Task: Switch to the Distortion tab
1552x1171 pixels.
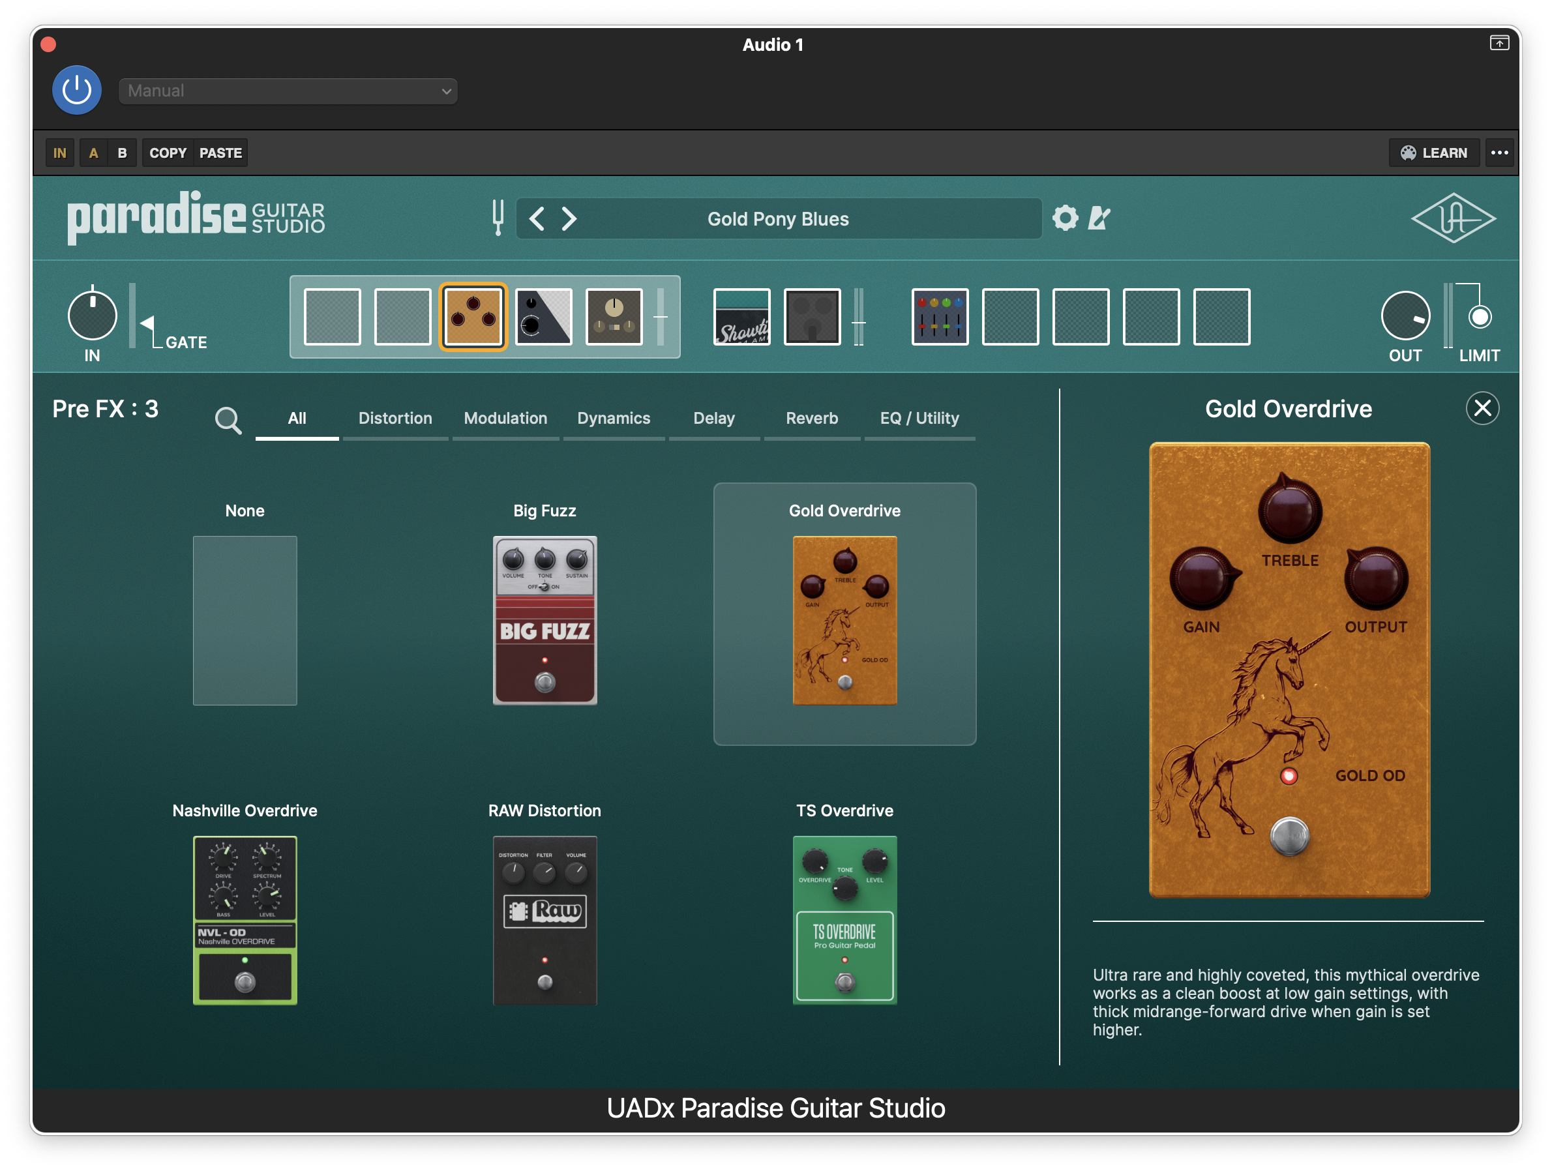Action: click(x=395, y=419)
